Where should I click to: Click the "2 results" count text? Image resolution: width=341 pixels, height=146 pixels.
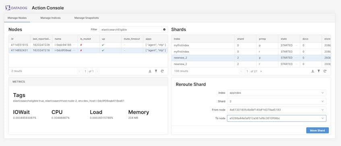pyautogui.click(x=17, y=71)
